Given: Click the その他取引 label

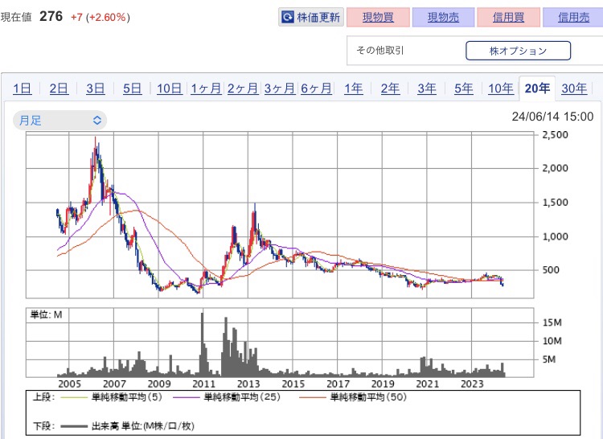Looking at the screenshot, I should point(380,51).
